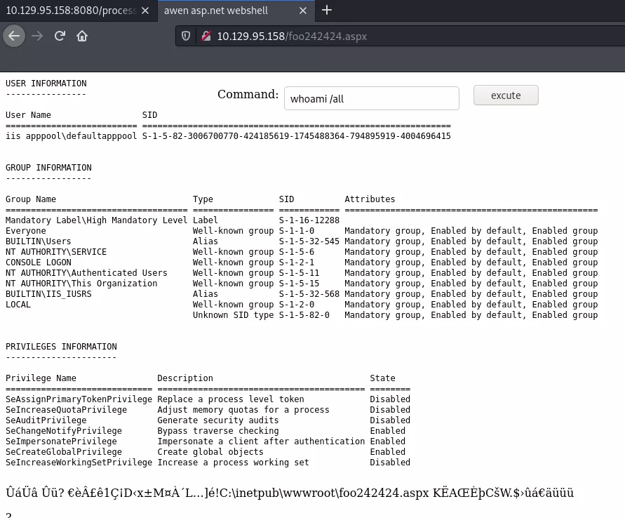Close the 10.129.95.158:8080 tab
The height and width of the screenshot is (518, 625).
[x=145, y=11]
